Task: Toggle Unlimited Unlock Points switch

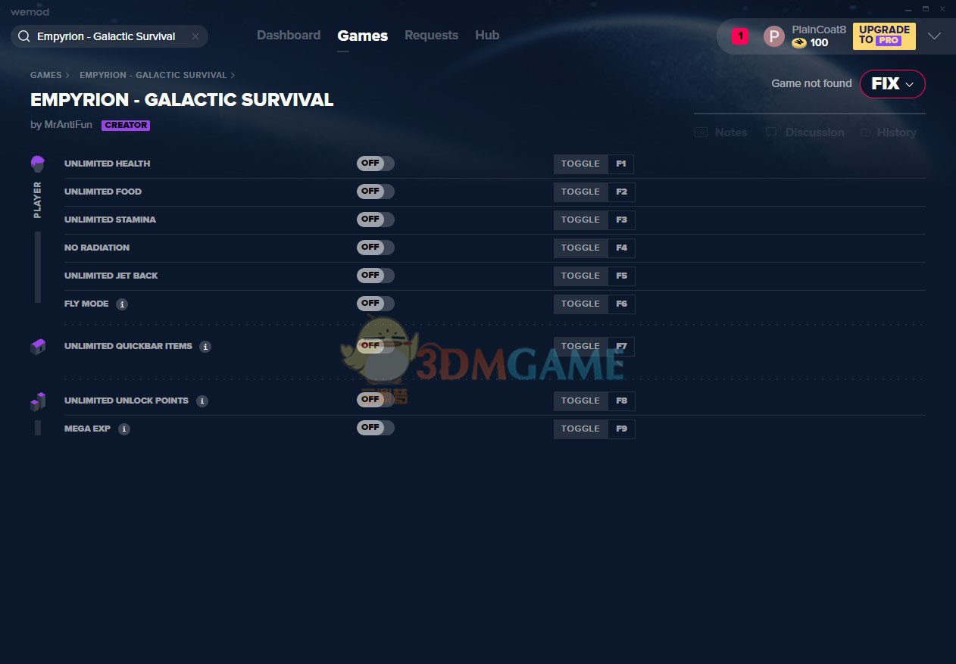Action: pyautogui.click(x=376, y=401)
